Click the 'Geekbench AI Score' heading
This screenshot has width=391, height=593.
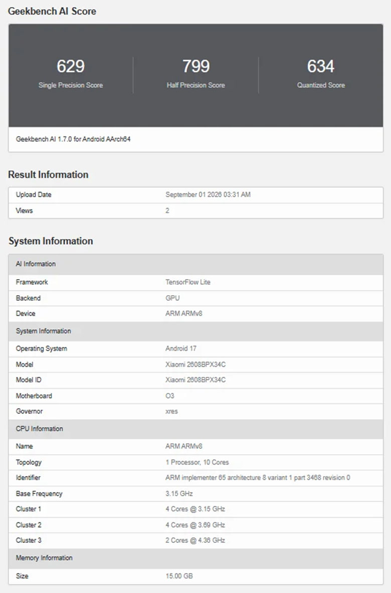(x=52, y=12)
